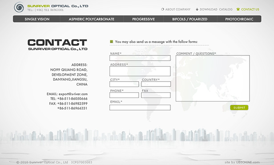Screen dimensions: 274x165
Task: Click inside the Comment / Questions box
Action: [x=213, y=79]
